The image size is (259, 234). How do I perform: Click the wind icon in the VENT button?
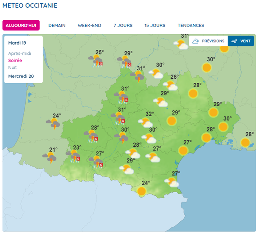234,41
